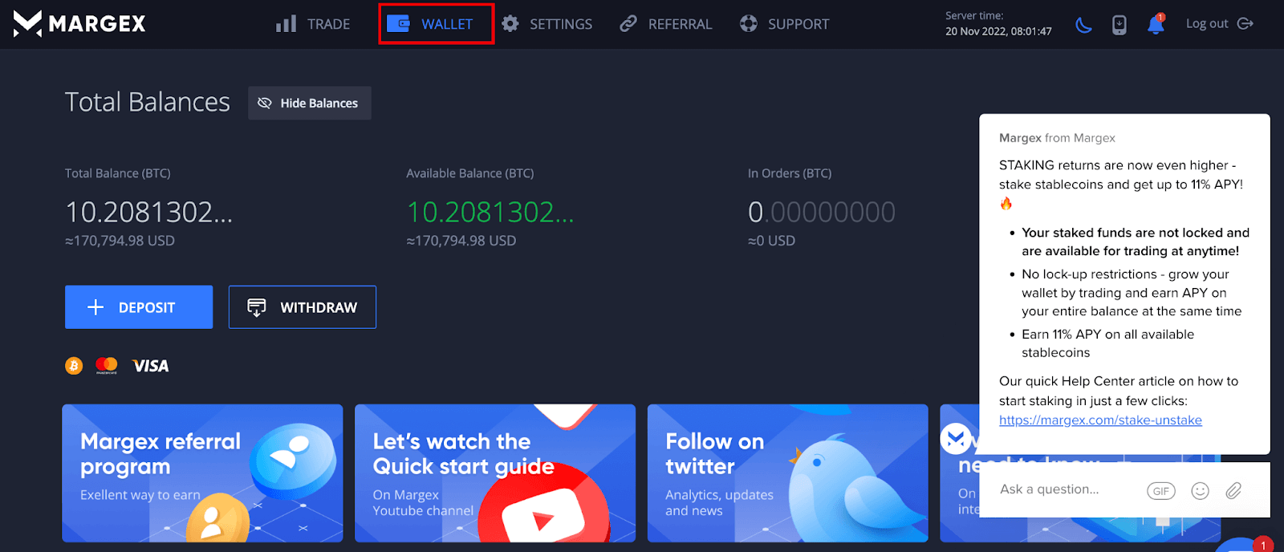
Task: Open emoji picker in chat box
Action: coord(1200,491)
